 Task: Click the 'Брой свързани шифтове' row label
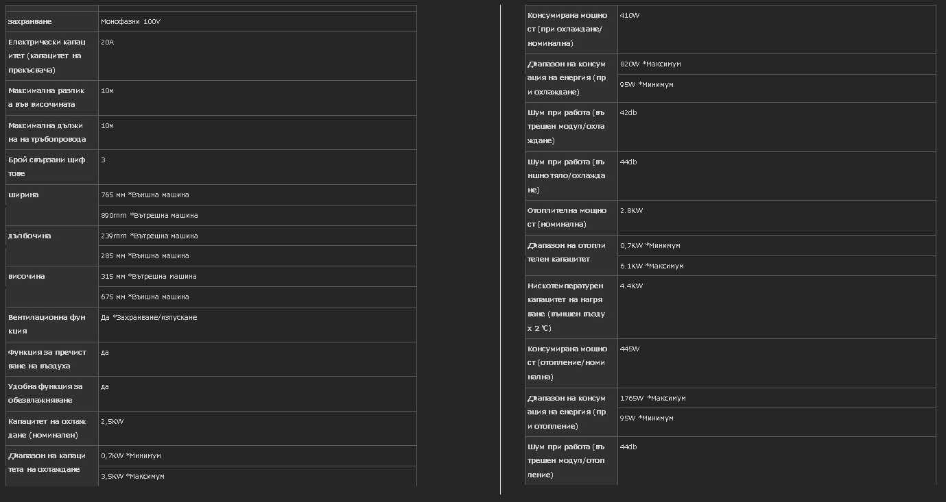(47, 166)
